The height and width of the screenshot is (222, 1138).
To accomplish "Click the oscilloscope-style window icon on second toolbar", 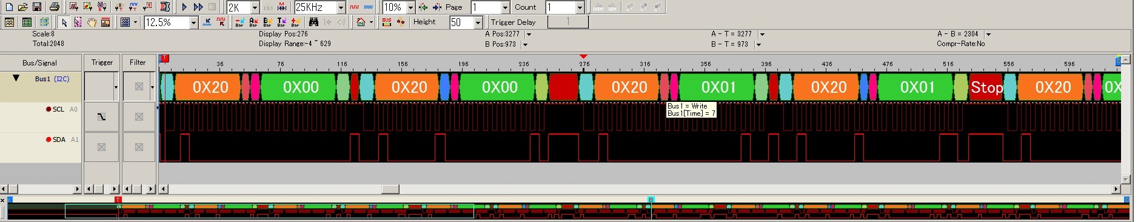I will coord(10,22).
